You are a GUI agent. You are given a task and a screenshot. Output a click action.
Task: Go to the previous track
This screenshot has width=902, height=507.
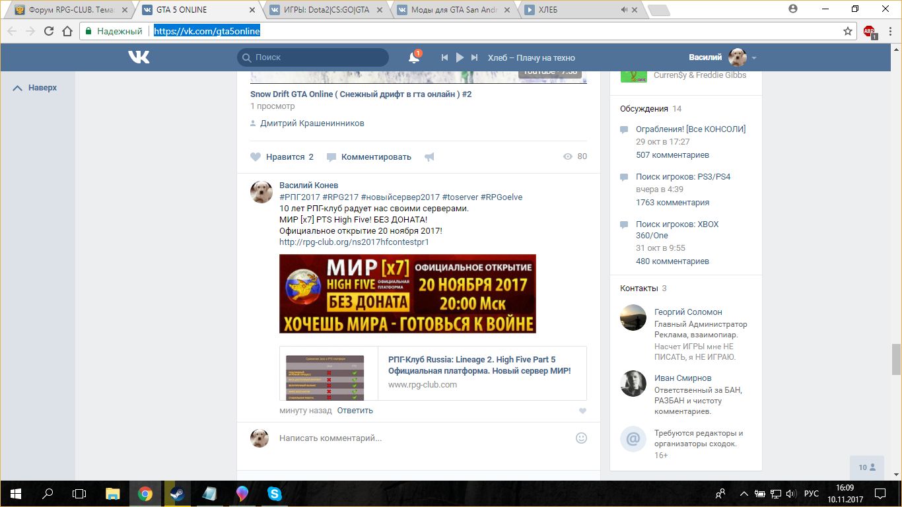[x=445, y=57]
